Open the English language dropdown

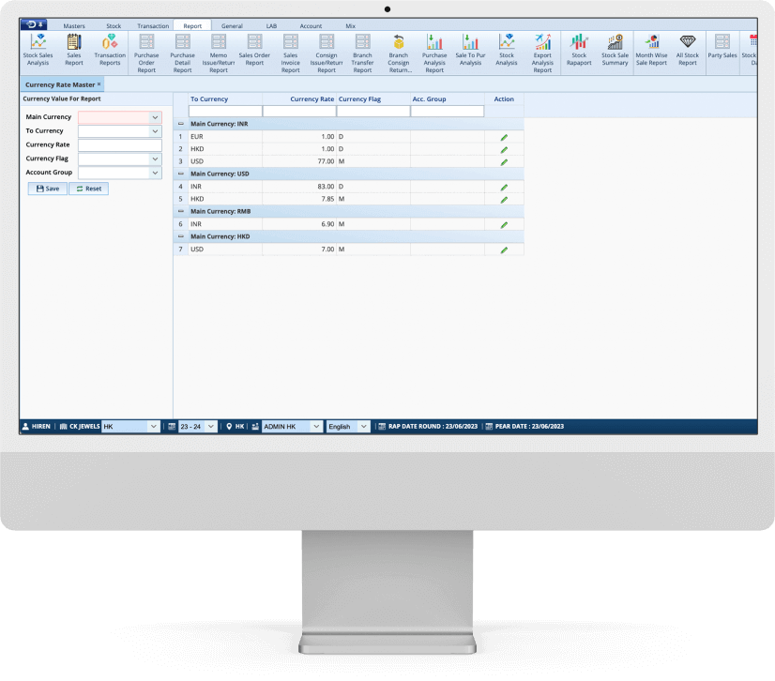click(x=364, y=426)
